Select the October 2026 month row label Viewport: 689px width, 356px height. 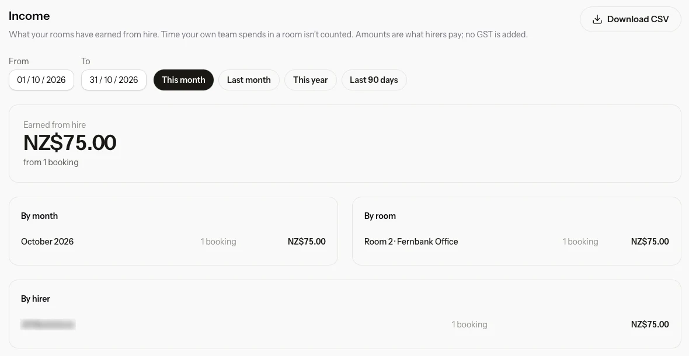pos(47,242)
